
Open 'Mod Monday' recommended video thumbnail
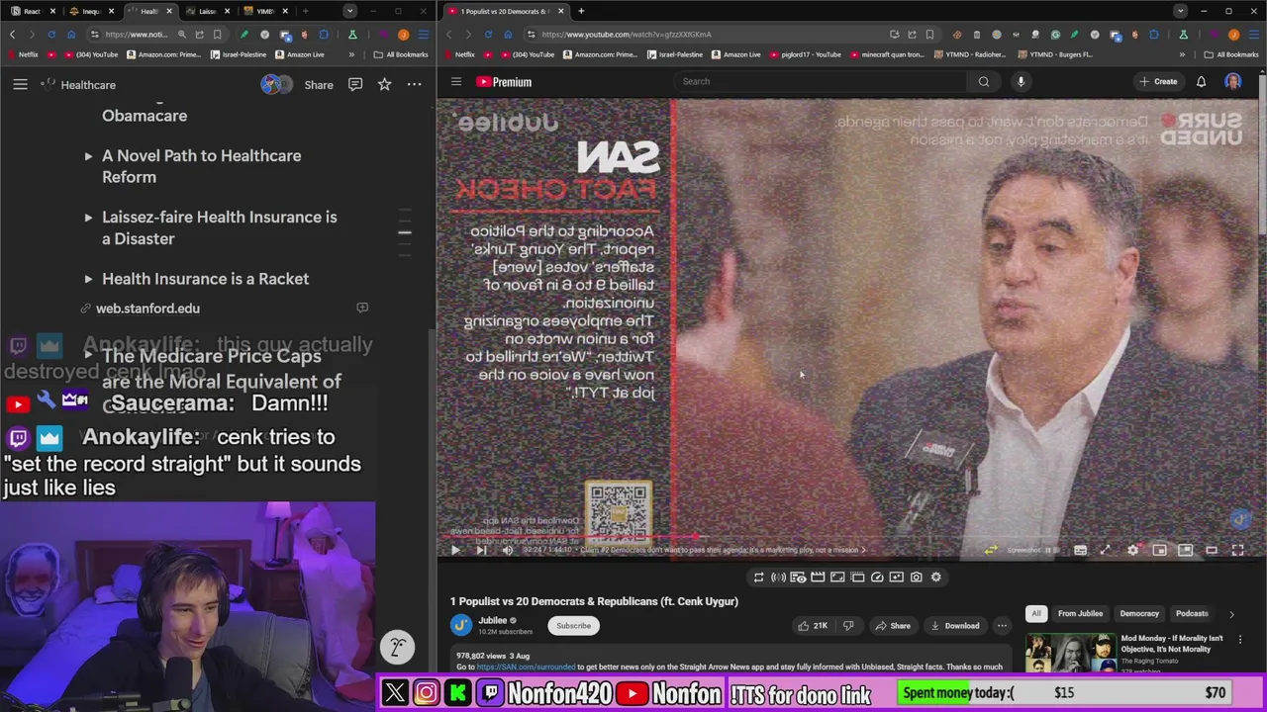click(1070, 653)
